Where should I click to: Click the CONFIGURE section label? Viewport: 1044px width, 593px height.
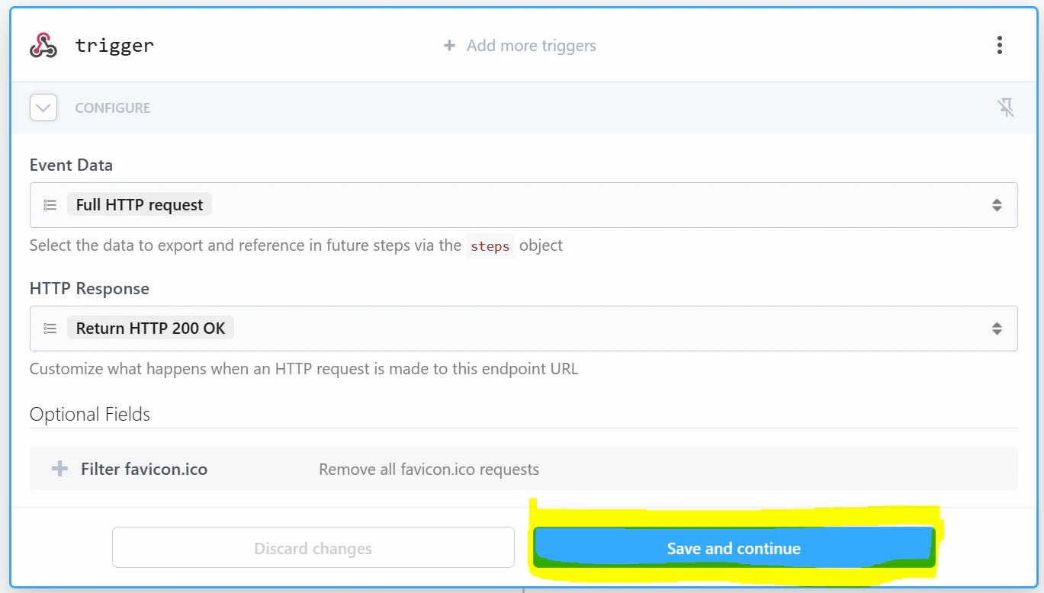(x=113, y=107)
